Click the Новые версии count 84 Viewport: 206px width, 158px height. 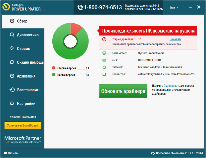[x=88, y=75]
